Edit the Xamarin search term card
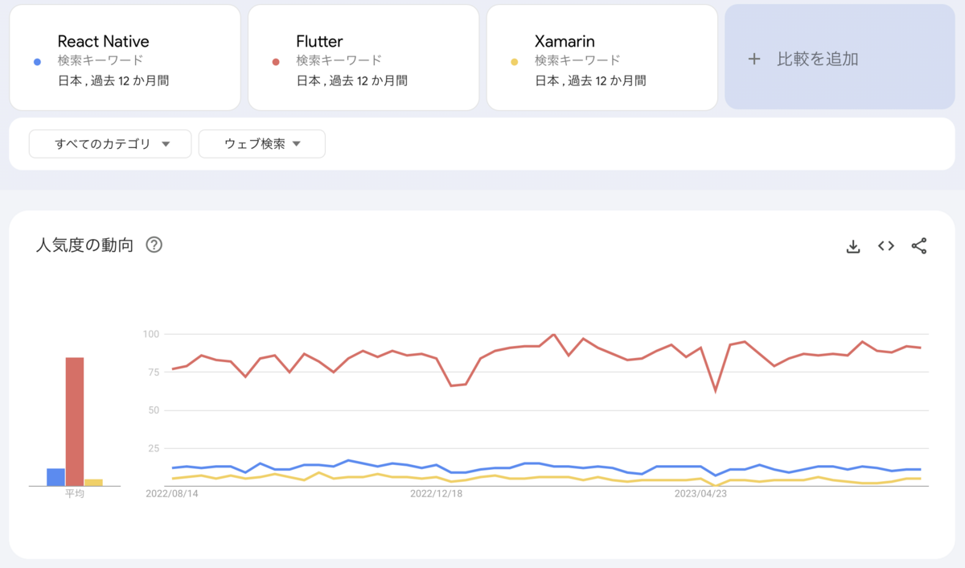The width and height of the screenshot is (965, 568). pyautogui.click(x=602, y=58)
